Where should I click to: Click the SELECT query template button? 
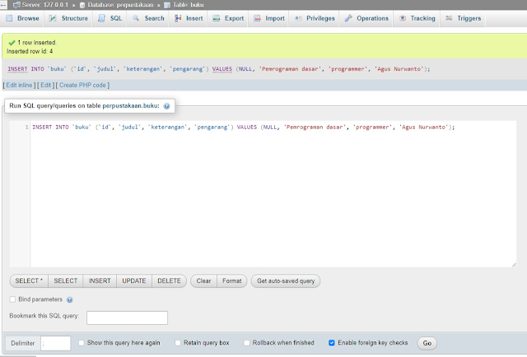tap(66, 281)
